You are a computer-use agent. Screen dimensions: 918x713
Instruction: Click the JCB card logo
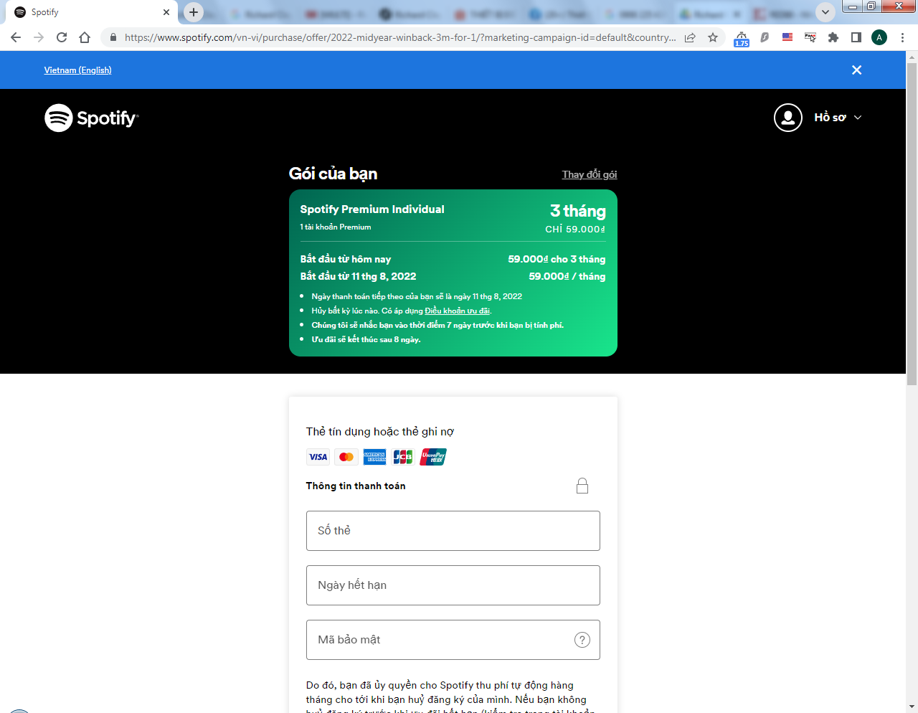pyautogui.click(x=403, y=457)
